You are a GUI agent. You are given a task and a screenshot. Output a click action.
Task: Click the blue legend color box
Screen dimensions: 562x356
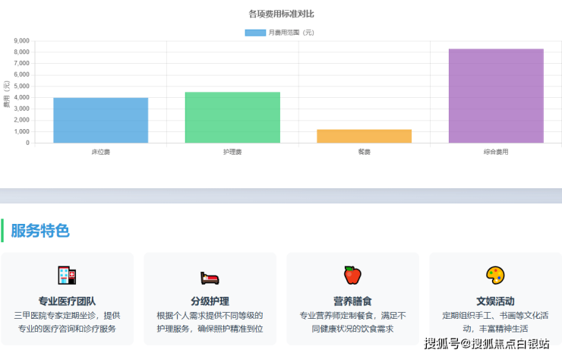pyautogui.click(x=255, y=33)
